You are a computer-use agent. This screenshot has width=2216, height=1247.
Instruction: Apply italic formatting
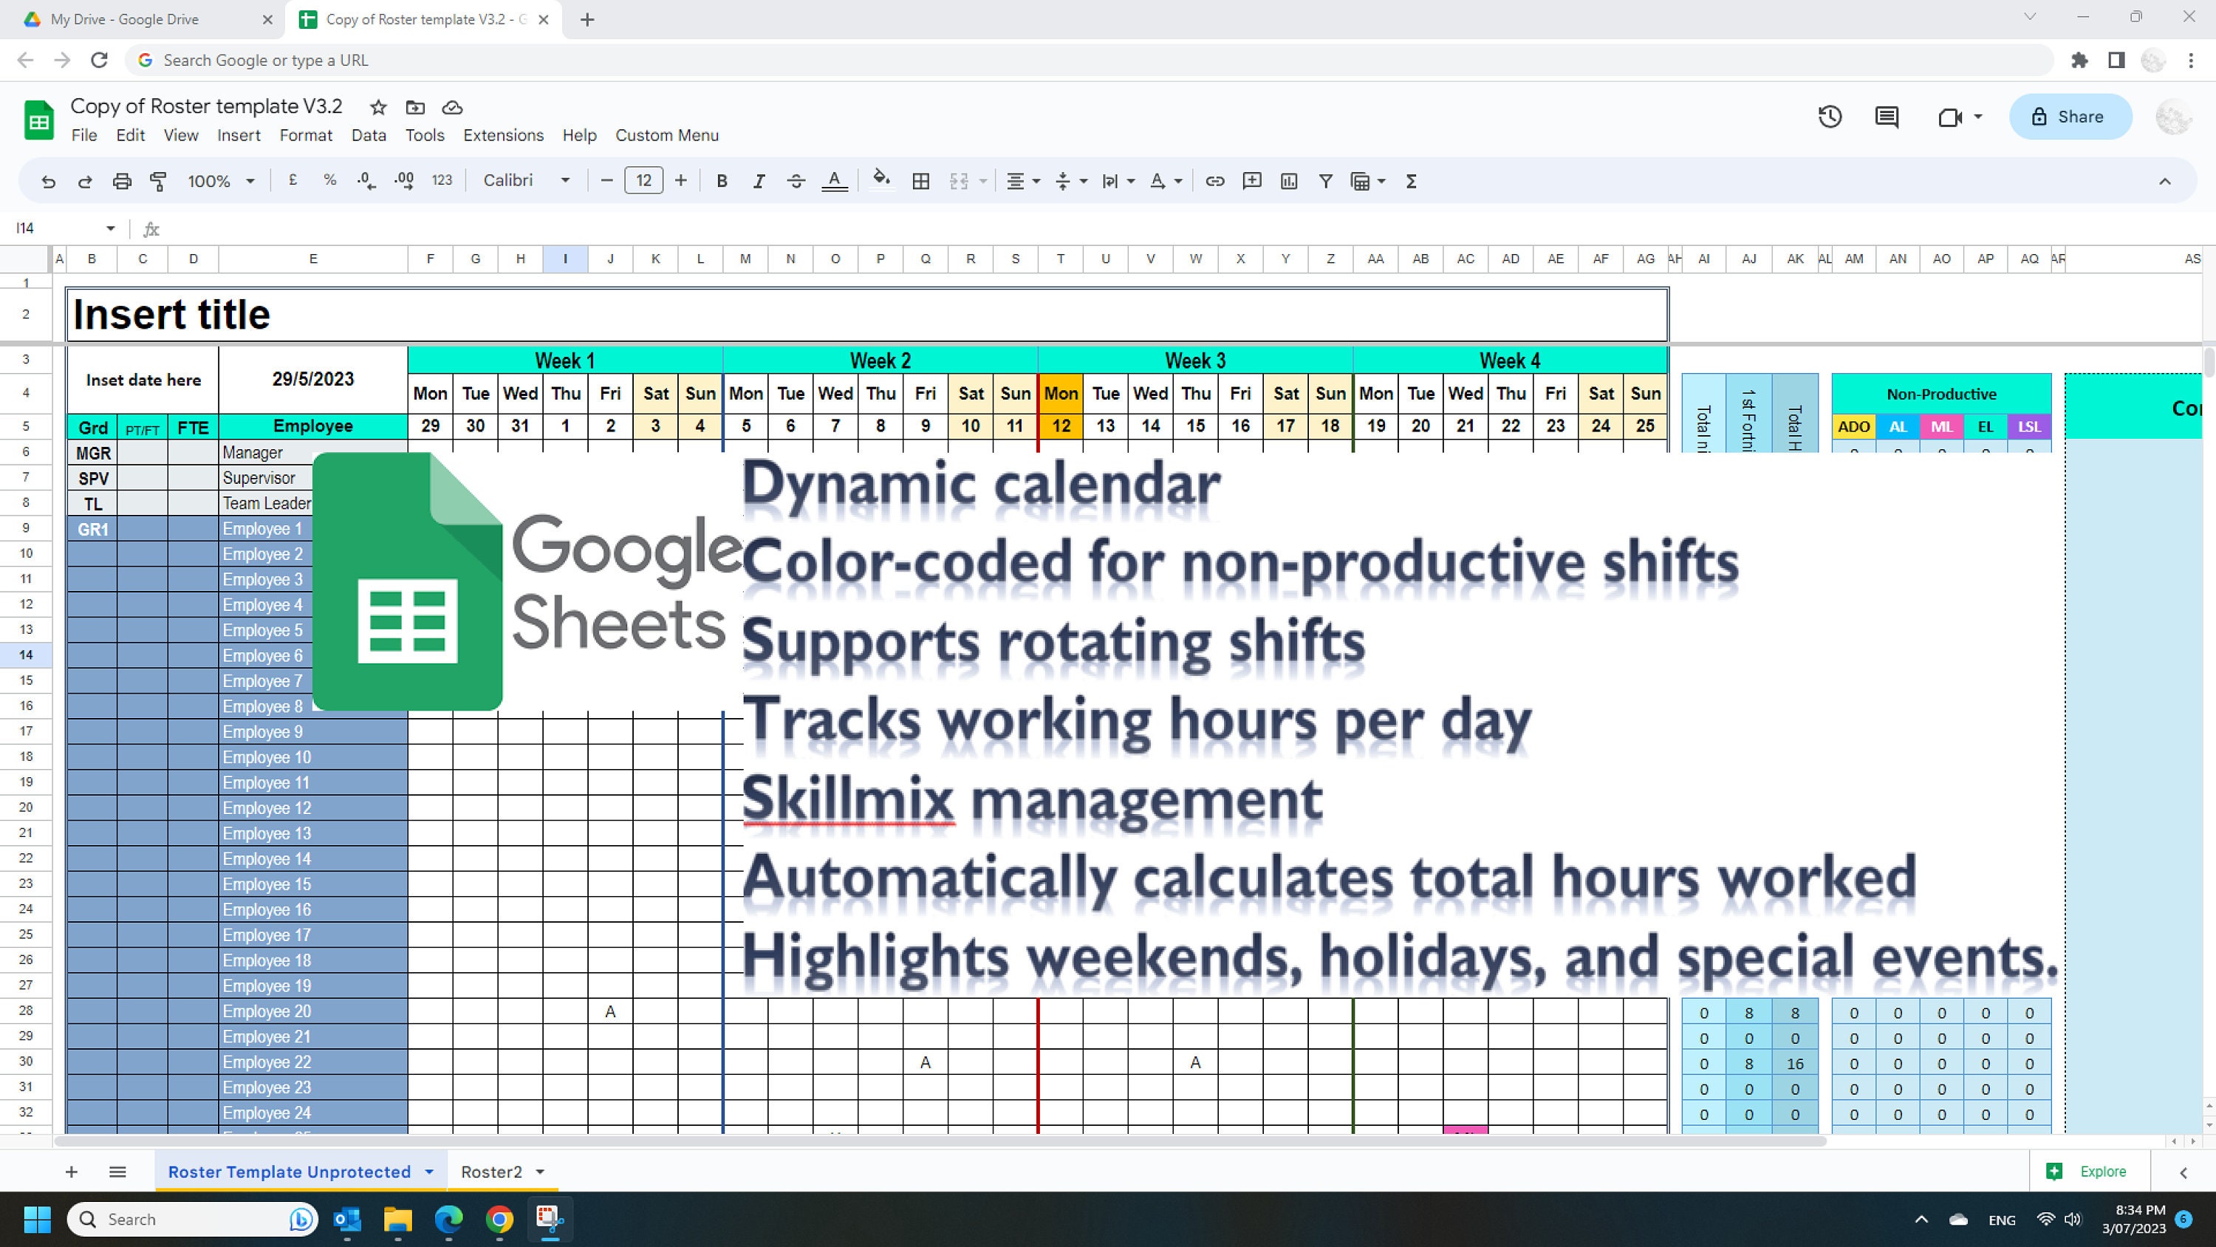click(759, 181)
